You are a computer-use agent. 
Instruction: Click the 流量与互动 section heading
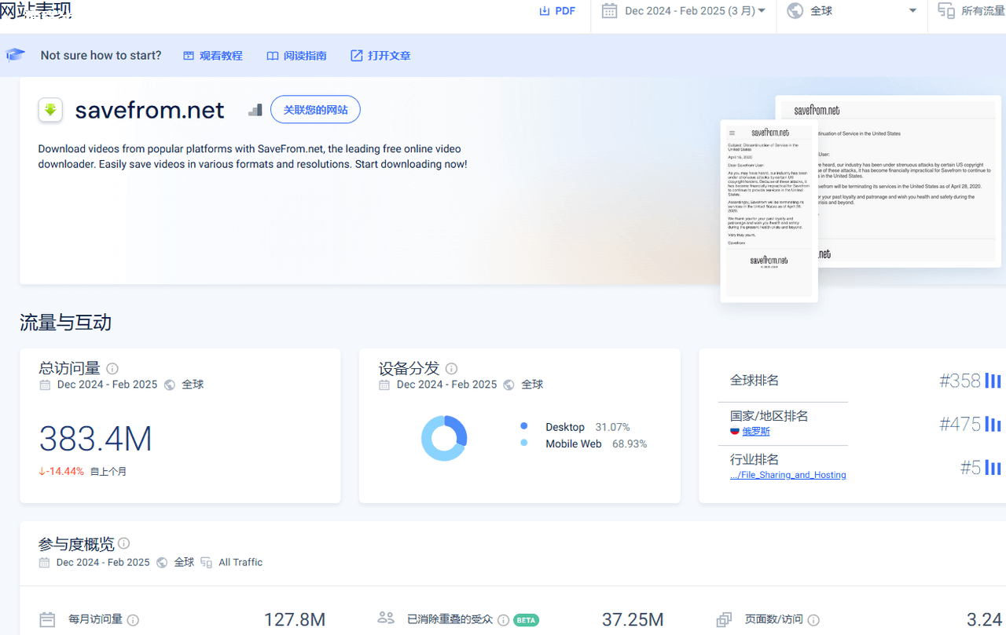(65, 323)
